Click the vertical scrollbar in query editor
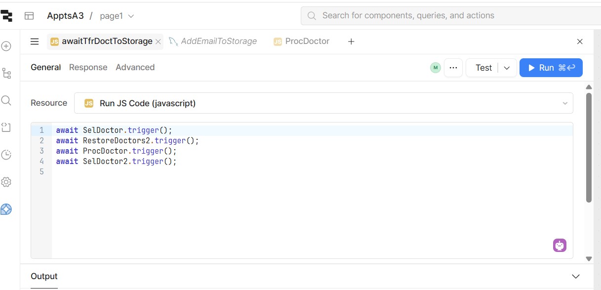The image size is (601, 290). (x=589, y=148)
